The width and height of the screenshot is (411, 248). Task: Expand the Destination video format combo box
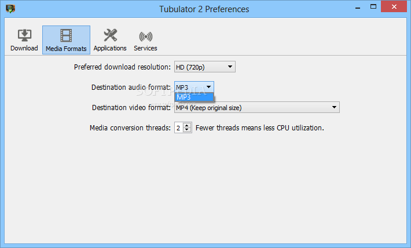pos(257,107)
